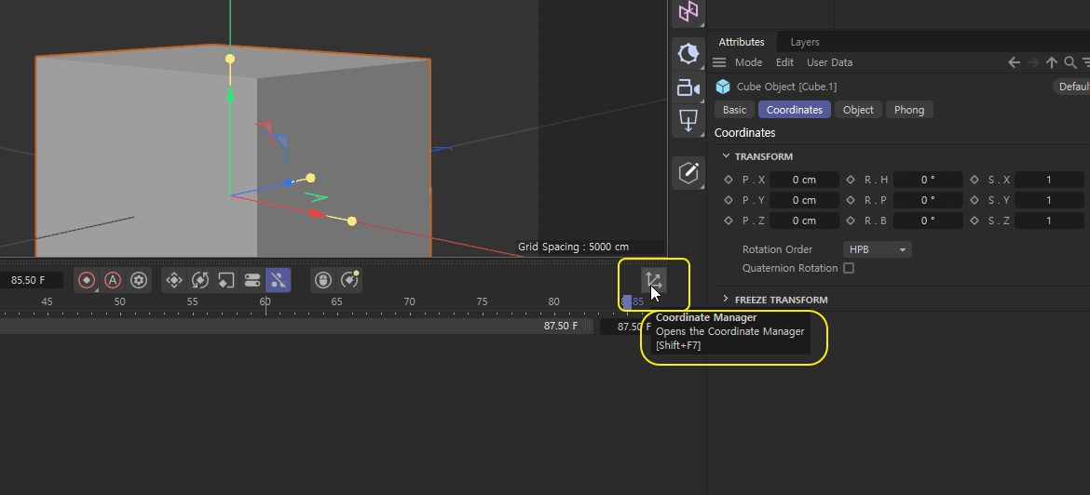Click the green Y-axis arrow on gizmo
Image resolution: width=1090 pixels, height=495 pixels.
point(230,94)
